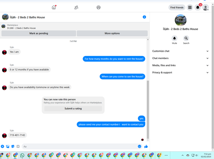Click the chat title in the conversation header
Viewport: 214px width, 159px height.
(27, 17)
